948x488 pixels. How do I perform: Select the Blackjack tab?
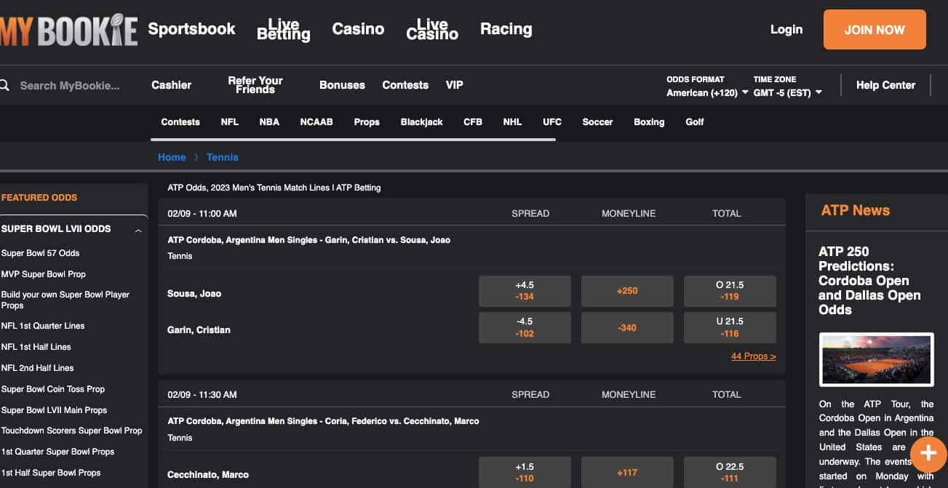click(x=422, y=122)
